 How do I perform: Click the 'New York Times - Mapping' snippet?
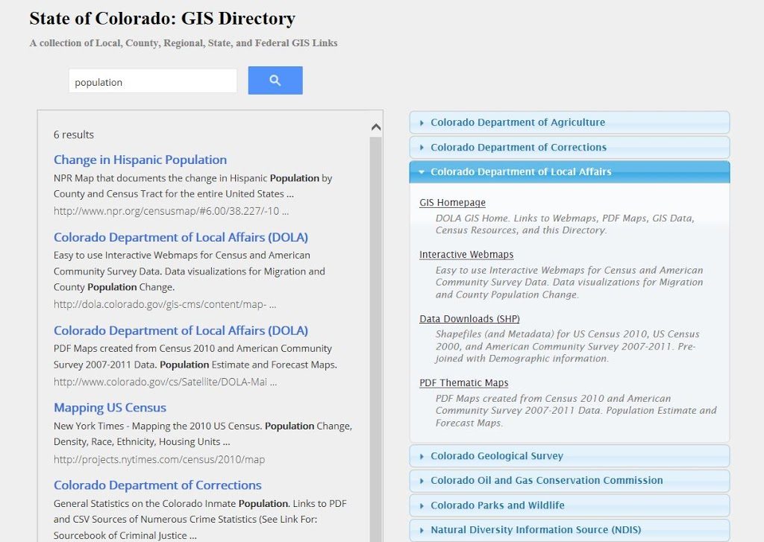pyautogui.click(x=203, y=434)
